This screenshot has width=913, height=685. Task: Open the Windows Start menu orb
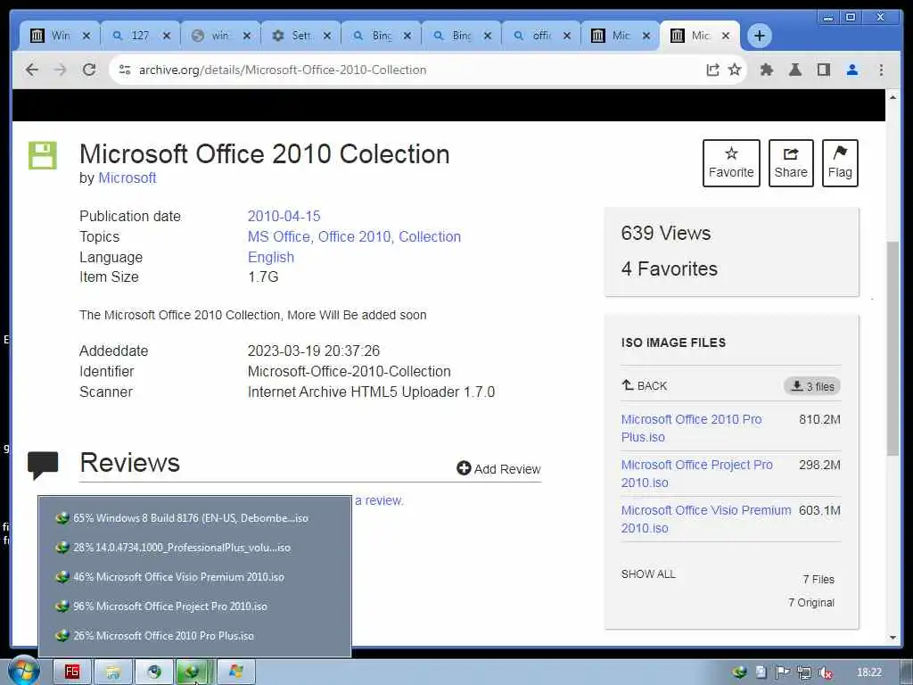click(23, 671)
